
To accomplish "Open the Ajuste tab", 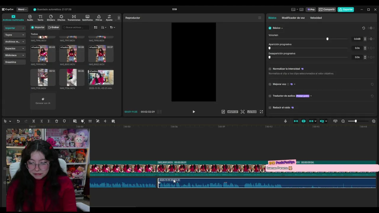I will 109,18.
